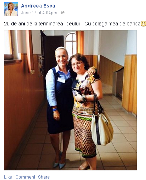The image size is (146, 180).
Task: Open the June 13 at 4:04pm timestamp
Action: (39, 13)
